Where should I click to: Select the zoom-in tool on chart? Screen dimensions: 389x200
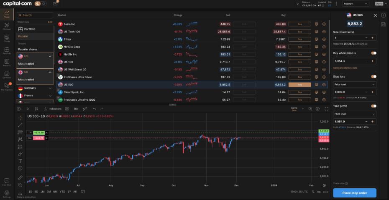click(20, 185)
